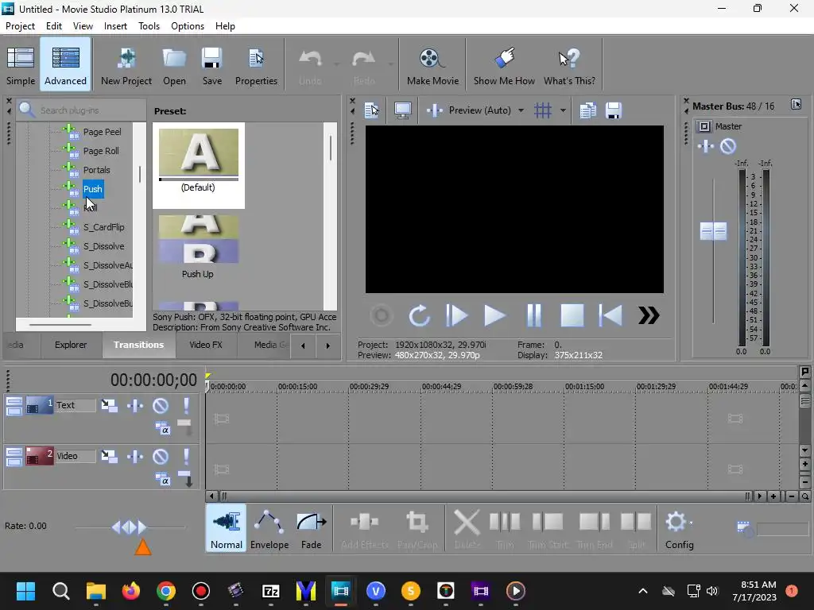The image size is (814, 610).
Task: Open Video track motion icon
Action: coord(109,456)
